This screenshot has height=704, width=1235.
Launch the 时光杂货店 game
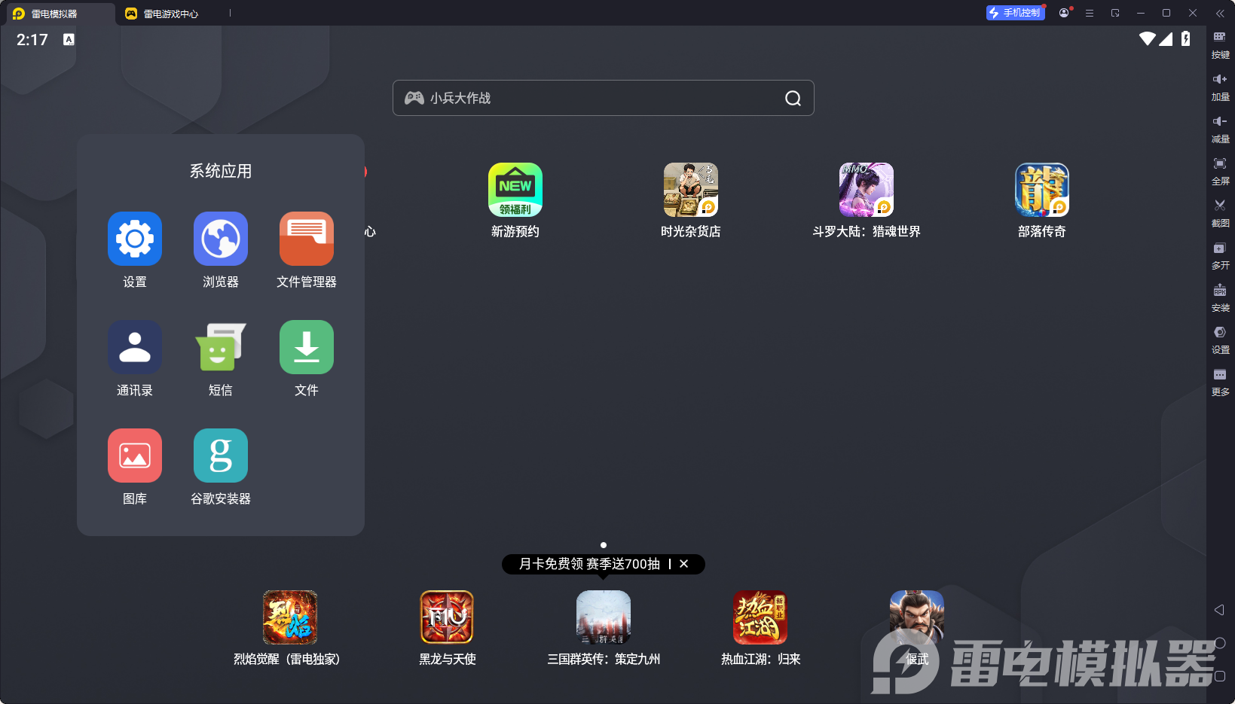click(691, 190)
